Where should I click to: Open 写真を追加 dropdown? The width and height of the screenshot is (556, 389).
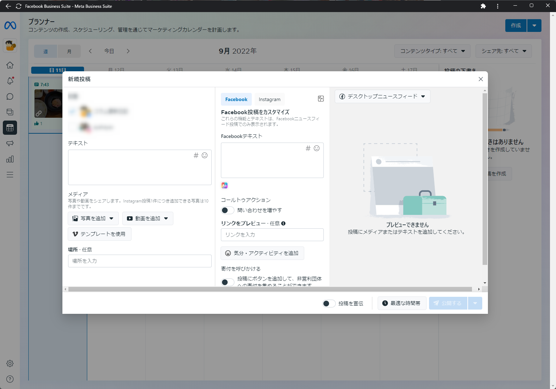tap(93, 218)
